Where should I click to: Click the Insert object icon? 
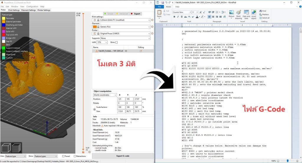(254, 14)
